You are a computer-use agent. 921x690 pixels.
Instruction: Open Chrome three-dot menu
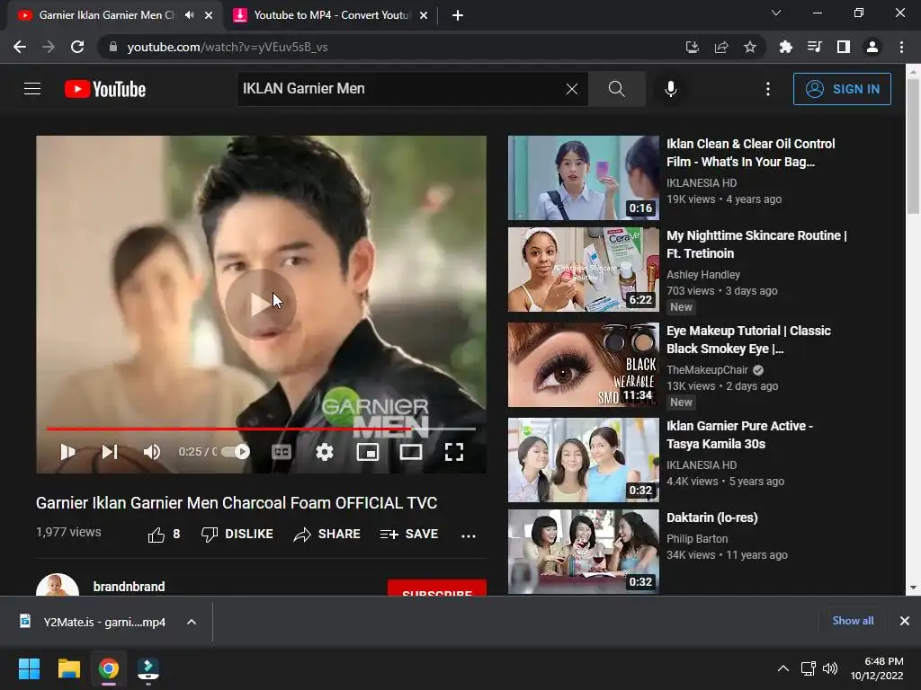(901, 47)
